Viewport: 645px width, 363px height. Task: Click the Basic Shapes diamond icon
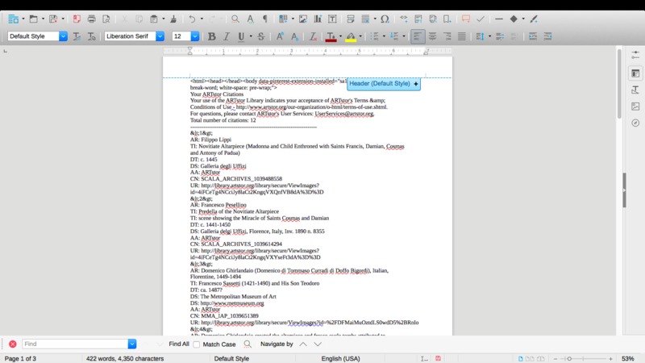coord(514,19)
